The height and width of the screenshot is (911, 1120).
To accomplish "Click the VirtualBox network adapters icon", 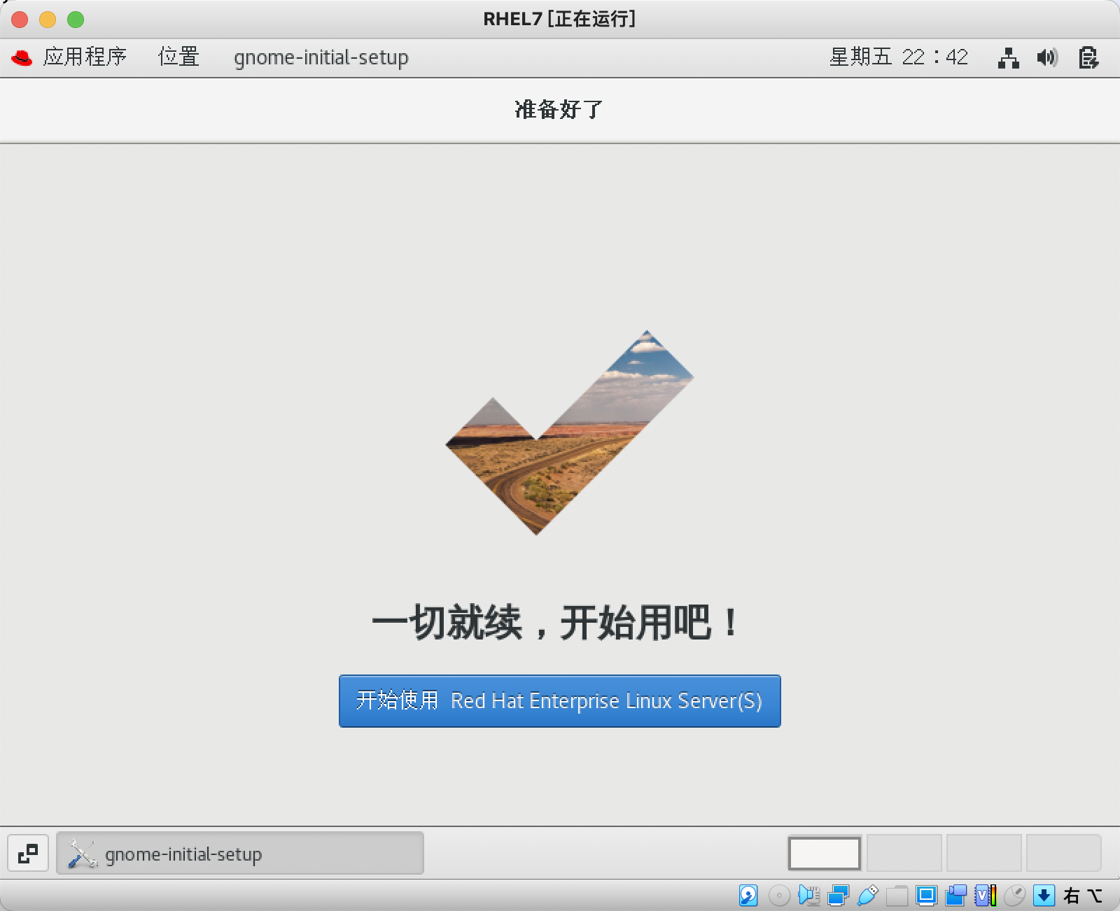I will 838,896.
